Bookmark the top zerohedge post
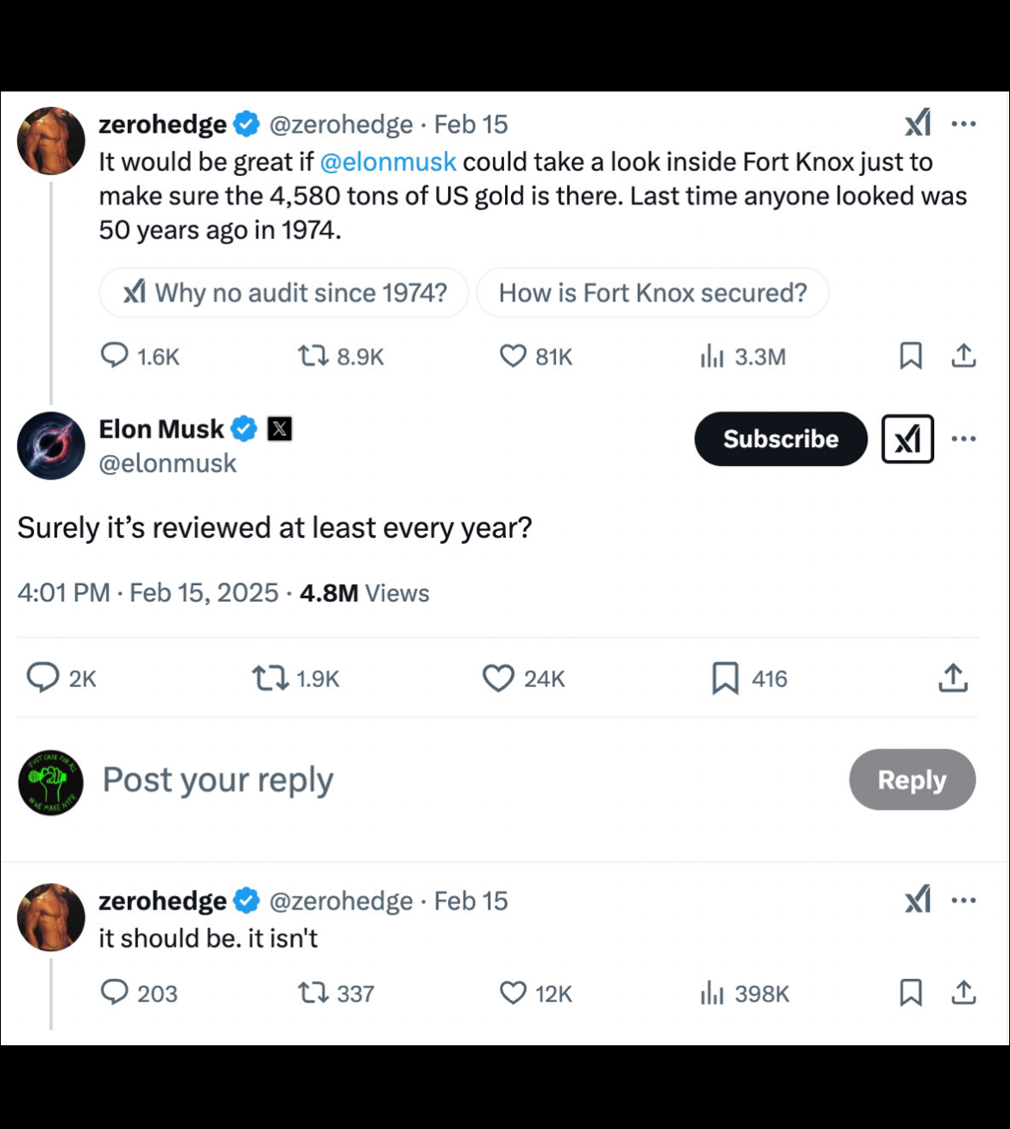 (x=911, y=356)
